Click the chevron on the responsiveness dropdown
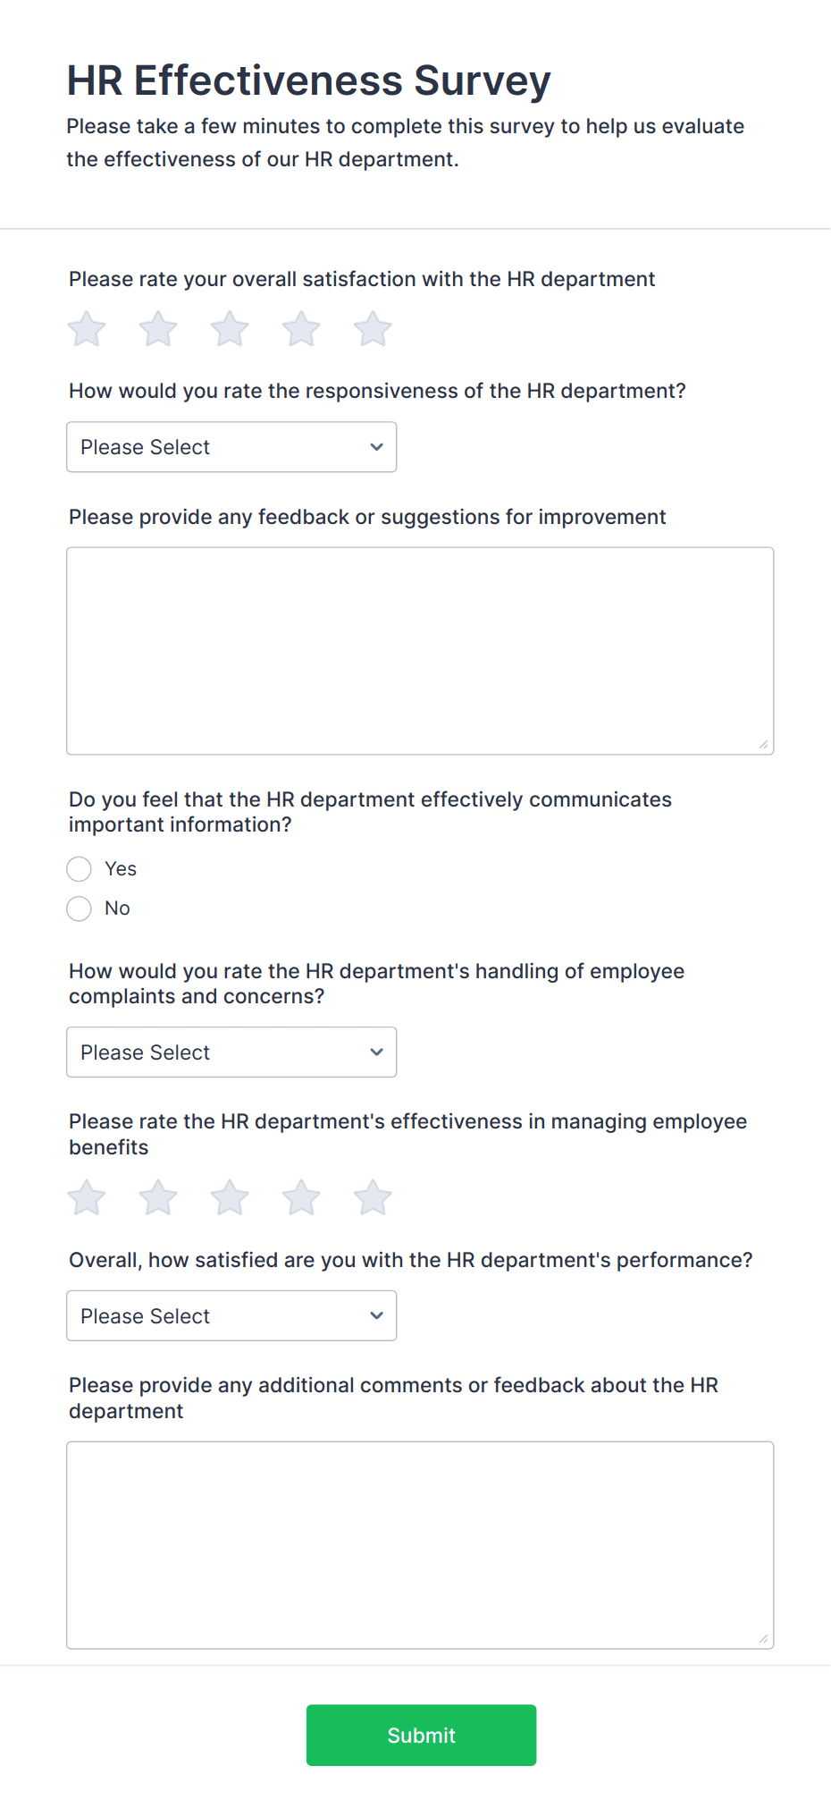This screenshot has height=1817, width=831. pos(376,446)
